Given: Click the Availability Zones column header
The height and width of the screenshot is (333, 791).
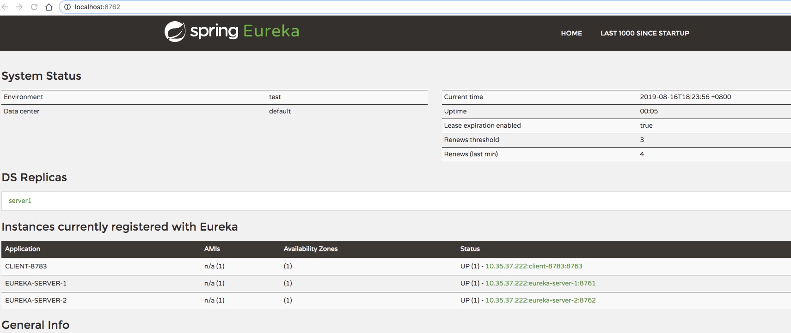Looking at the screenshot, I should pos(310,249).
